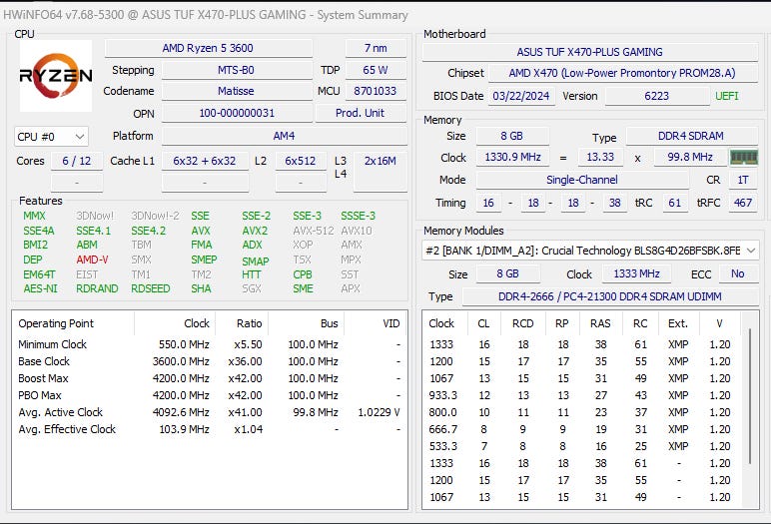Click the AMD Ryzen 5 3600 name field

pyautogui.click(x=208, y=48)
